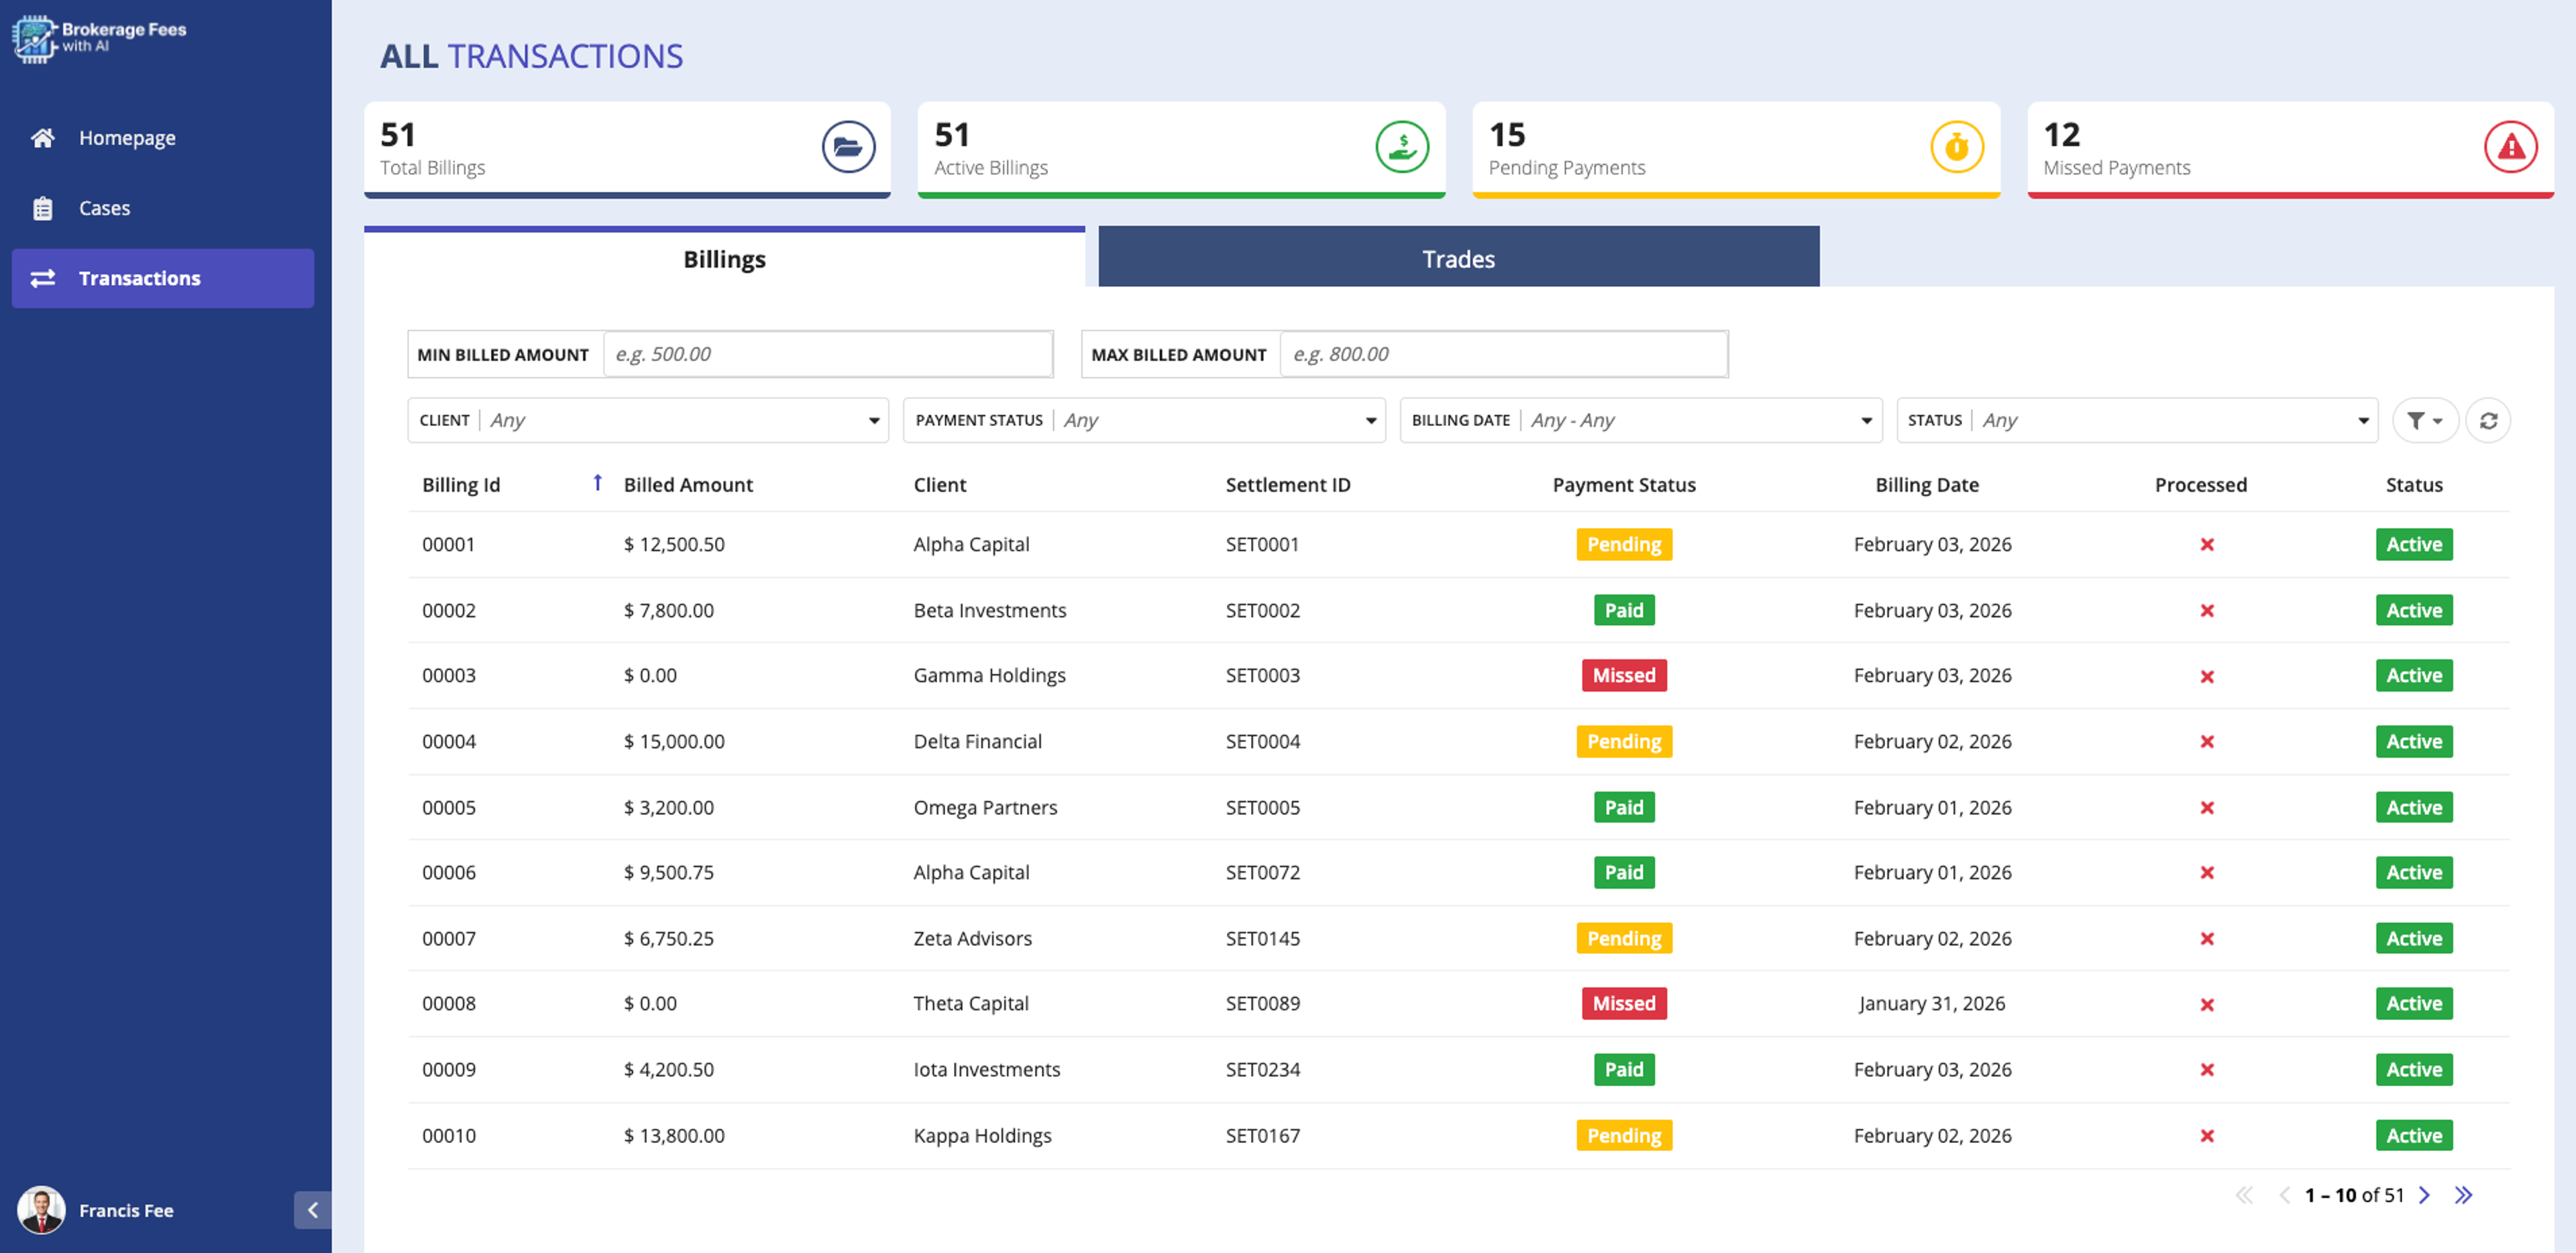Sort by the Payment Status column
Image resolution: width=2576 pixels, height=1253 pixels.
tap(1624, 485)
